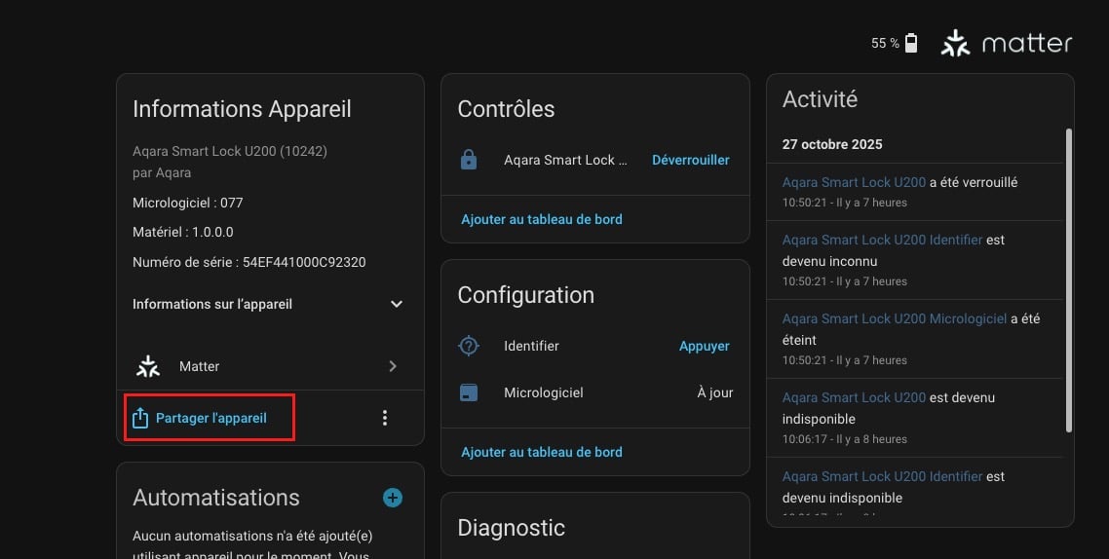Screen dimensions: 1109x559
Task: Click the lock icon in Contrôles
Action: click(x=469, y=160)
